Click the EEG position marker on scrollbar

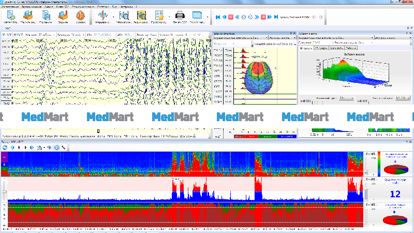click(x=98, y=132)
